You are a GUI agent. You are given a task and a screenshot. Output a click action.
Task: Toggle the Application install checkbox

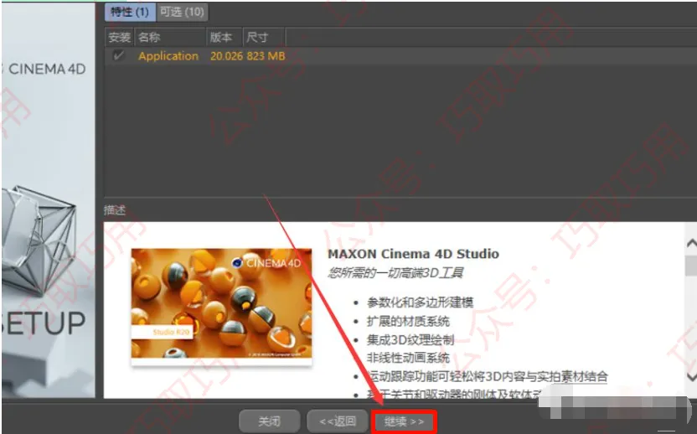[118, 55]
